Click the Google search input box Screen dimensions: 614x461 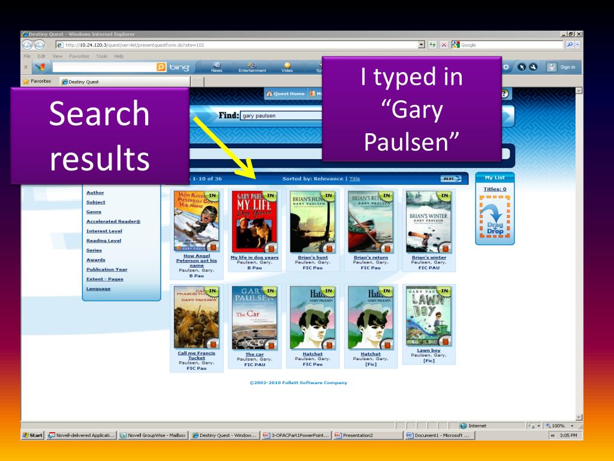(512, 44)
